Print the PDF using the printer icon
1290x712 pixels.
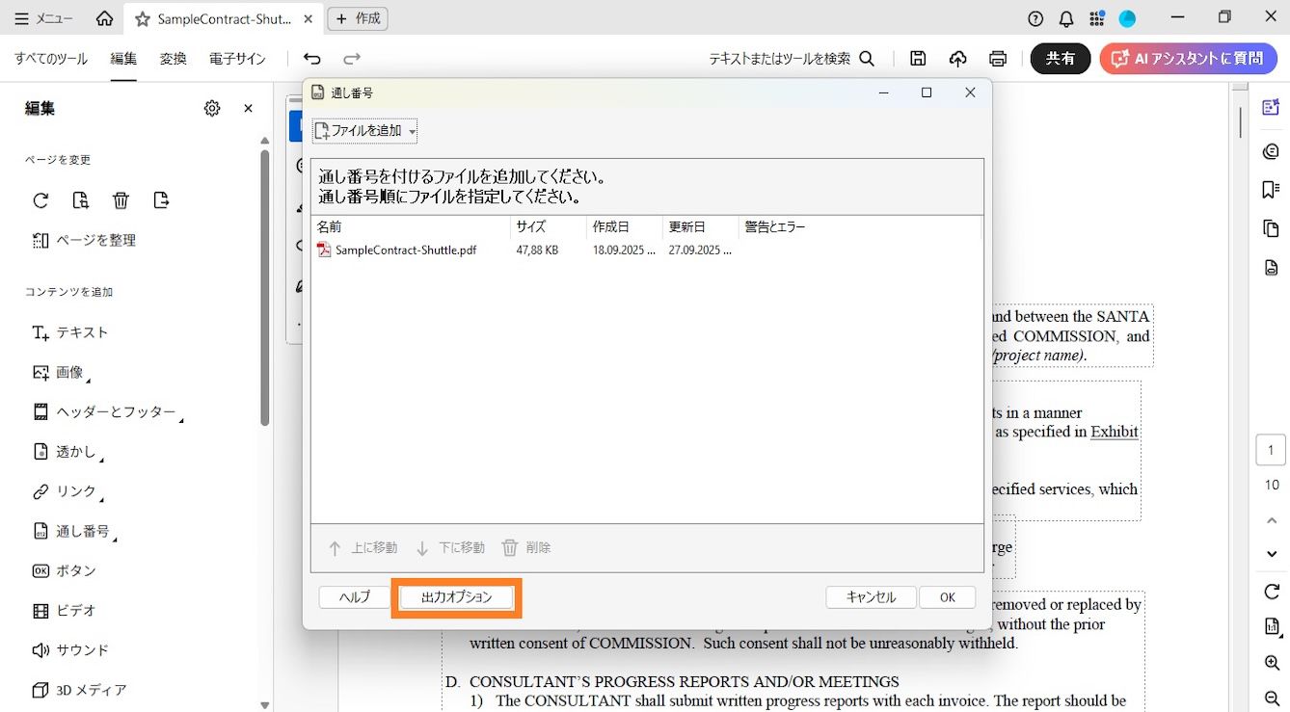click(x=998, y=58)
